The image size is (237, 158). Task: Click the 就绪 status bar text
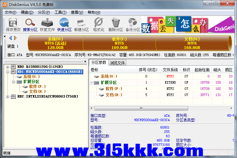tap(7, 153)
